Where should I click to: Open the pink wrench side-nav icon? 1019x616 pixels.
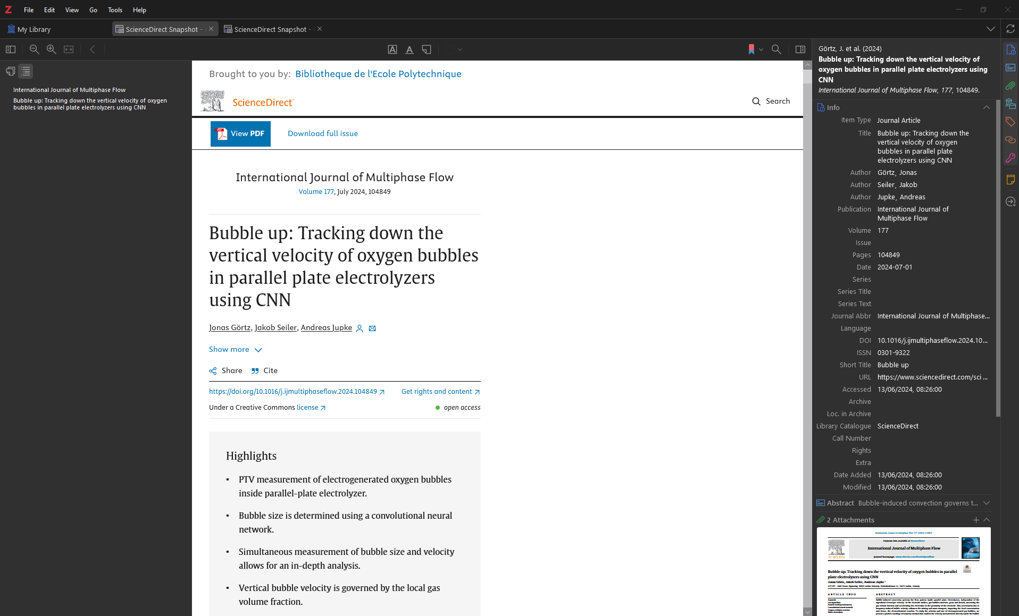1010,158
